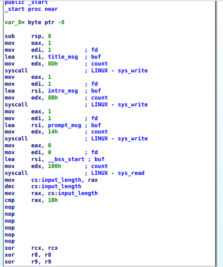Viewport: 223px width, 267px height.
Task: Click the syscall instruction beside the sys_read comment
Action: (x=16, y=173)
